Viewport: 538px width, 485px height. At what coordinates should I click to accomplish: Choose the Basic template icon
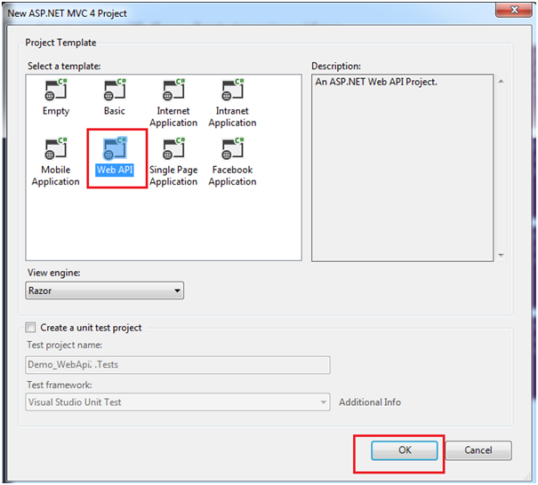tap(115, 90)
